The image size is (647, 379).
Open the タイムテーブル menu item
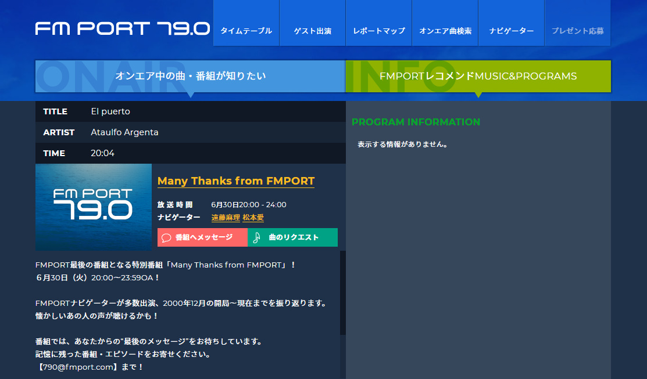click(x=246, y=23)
